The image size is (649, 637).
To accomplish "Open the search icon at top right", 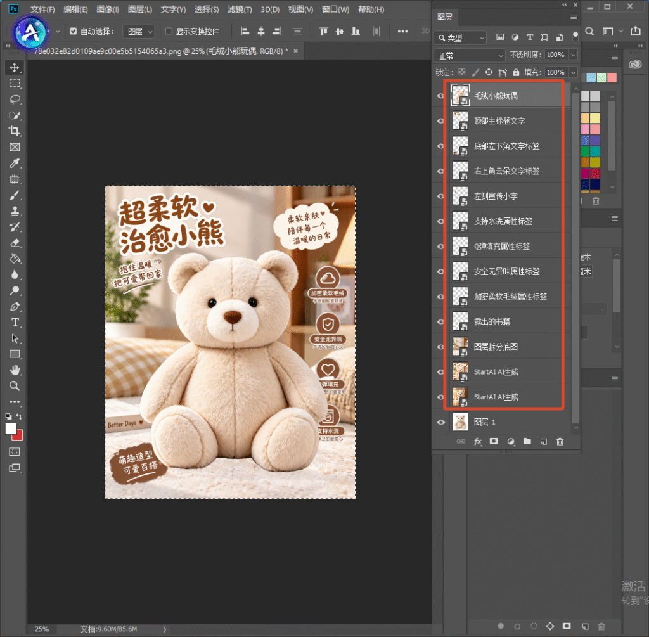I will (x=590, y=32).
